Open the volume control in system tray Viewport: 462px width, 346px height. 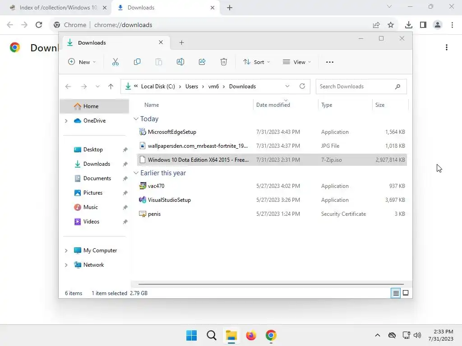pos(417,335)
